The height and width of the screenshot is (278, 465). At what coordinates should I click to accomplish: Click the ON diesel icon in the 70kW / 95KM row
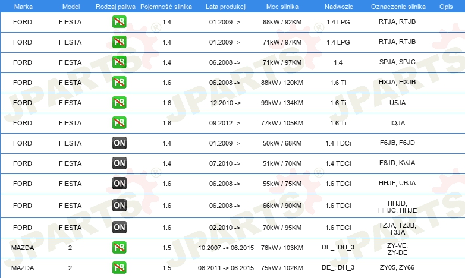tap(119, 228)
